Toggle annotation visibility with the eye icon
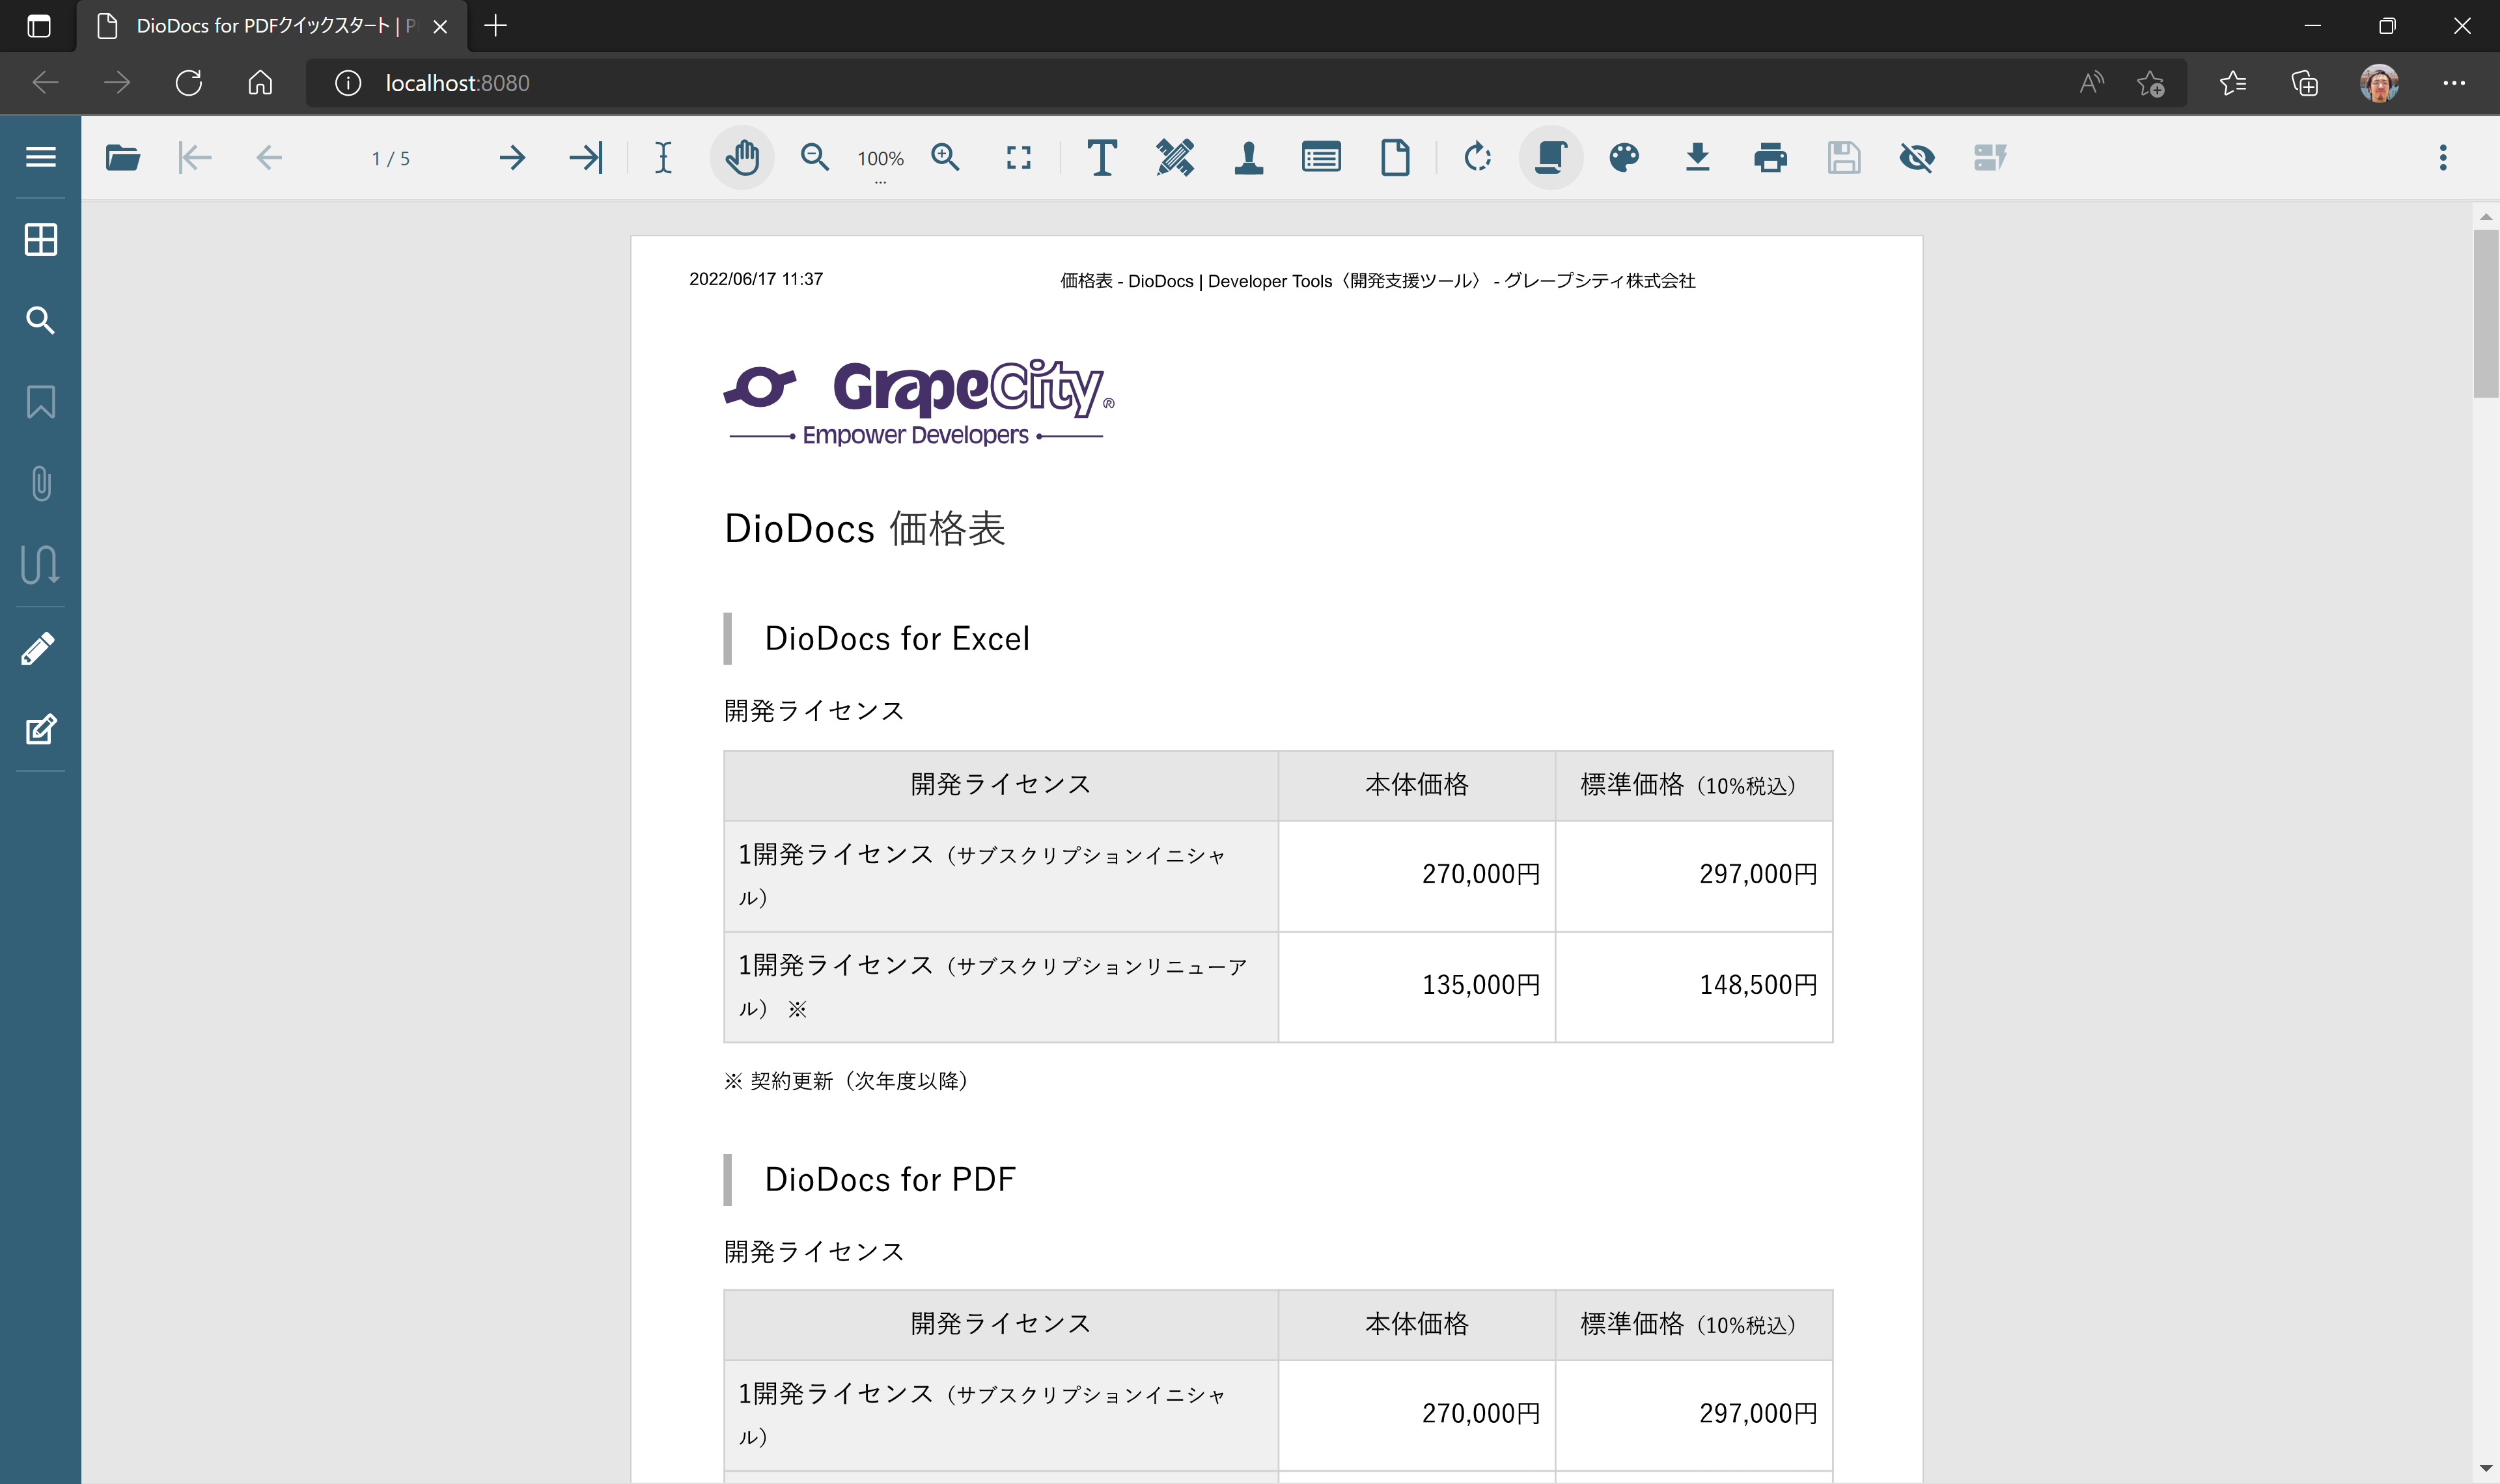This screenshot has width=2500, height=1484. (x=1917, y=157)
